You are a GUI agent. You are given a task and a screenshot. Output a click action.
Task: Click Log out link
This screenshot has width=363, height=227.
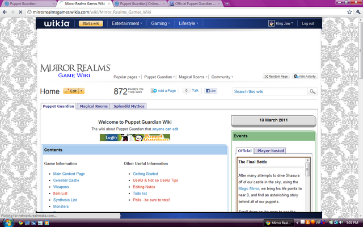tap(307, 23)
